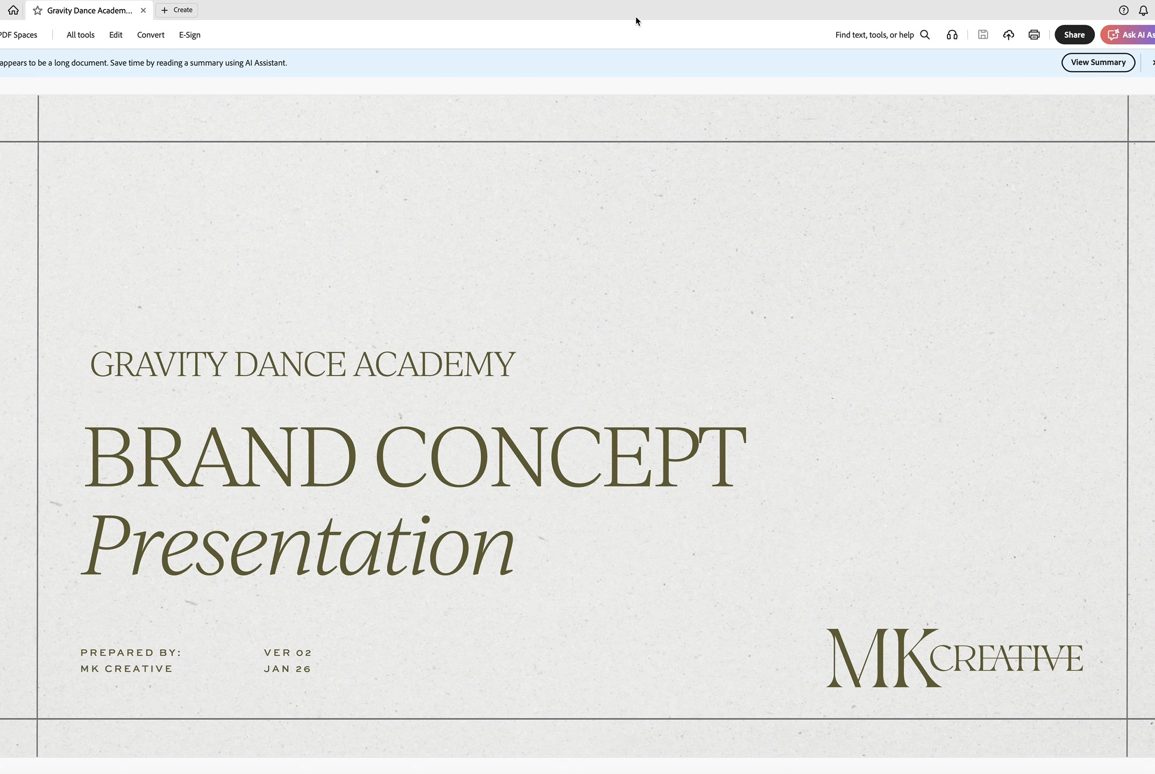Click the View Summary button
Viewport: 1155px width, 774px height.
(x=1098, y=62)
